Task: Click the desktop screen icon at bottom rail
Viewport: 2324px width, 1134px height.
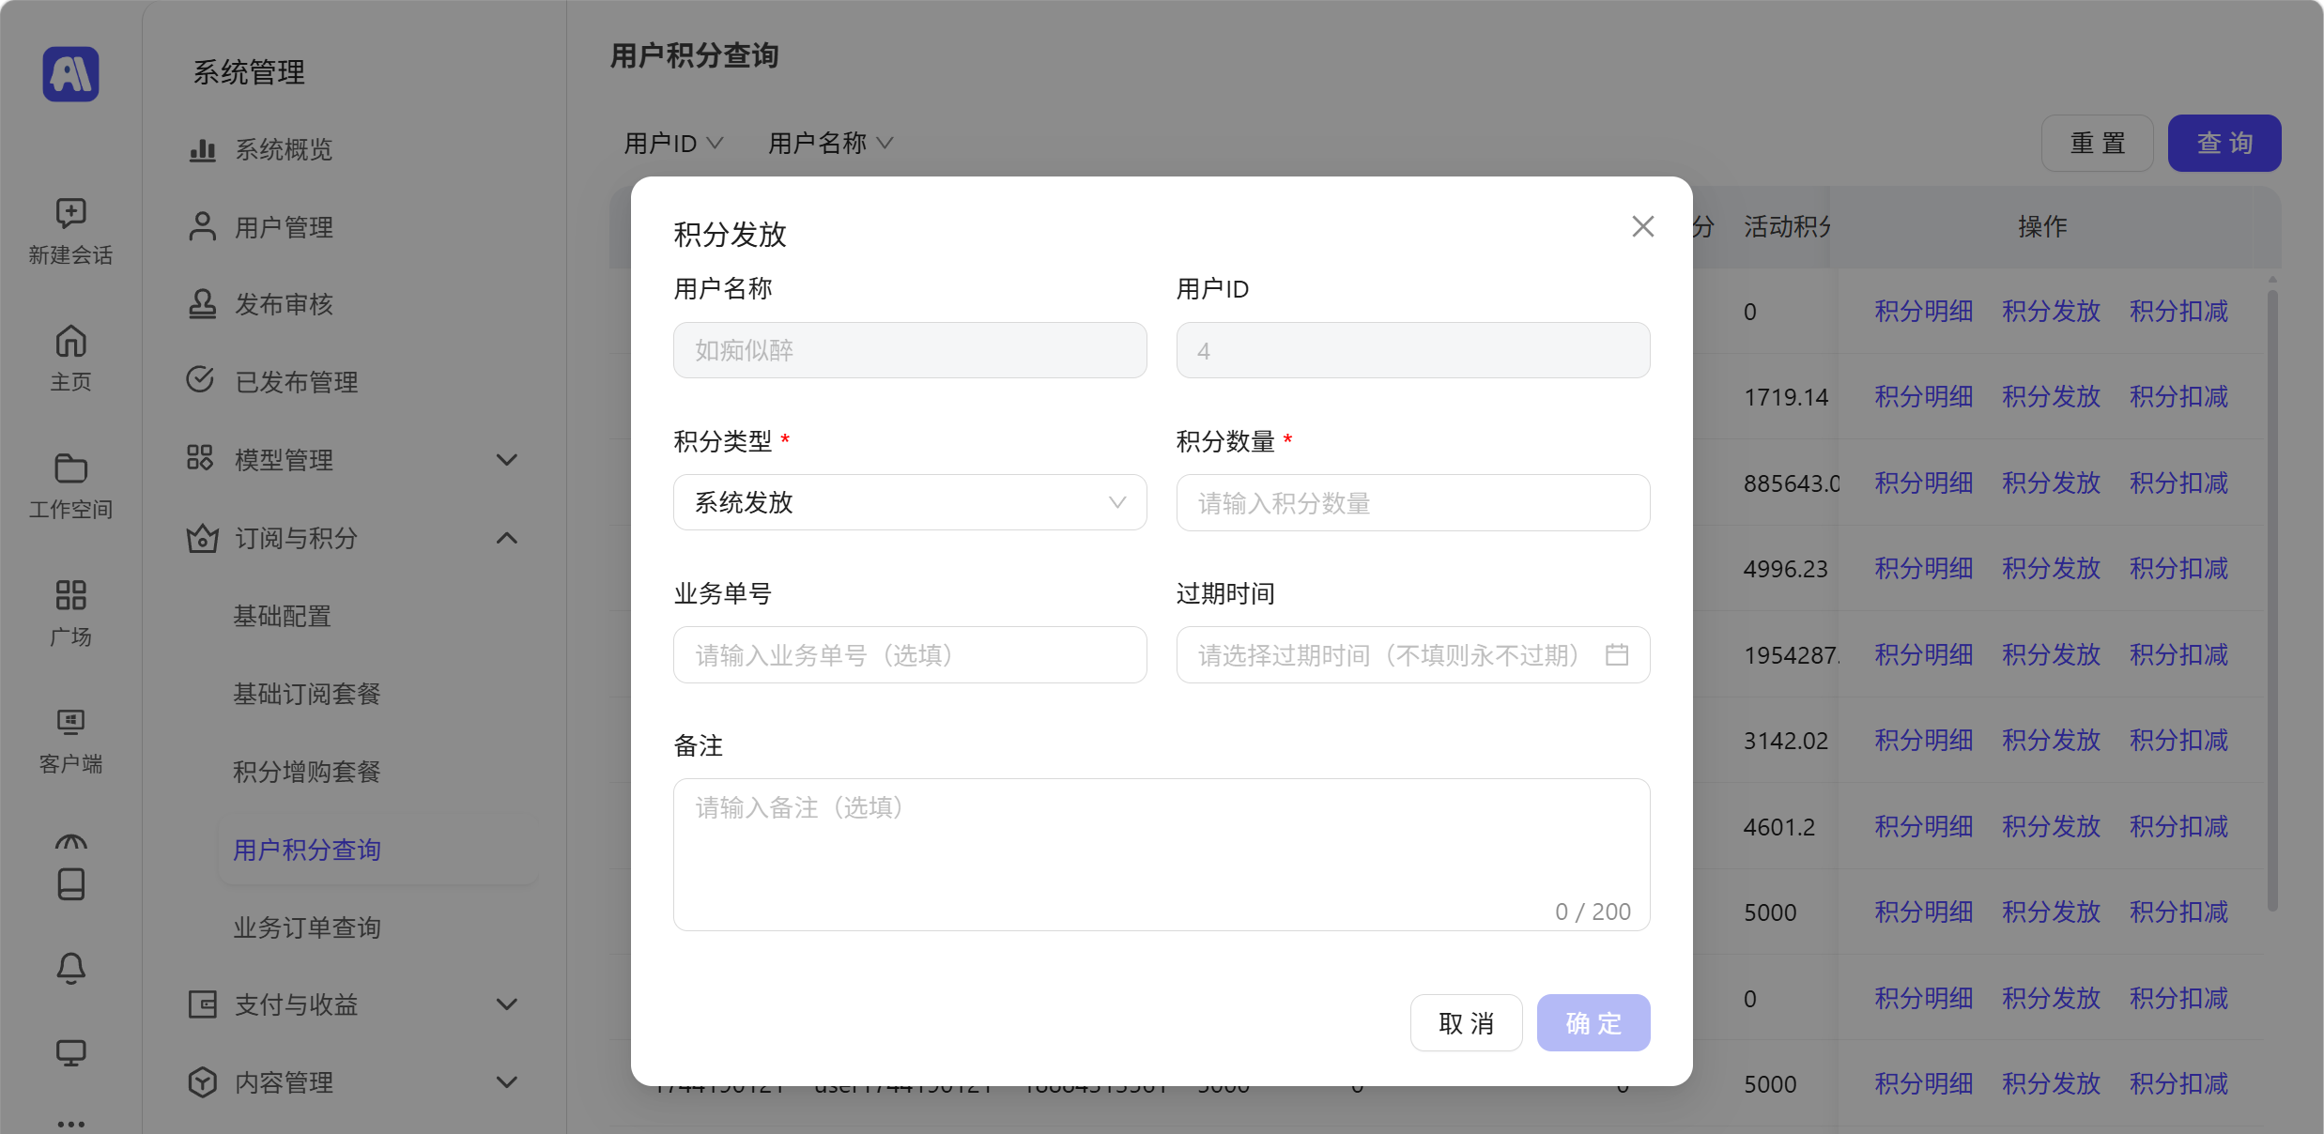Action: [70, 1052]
